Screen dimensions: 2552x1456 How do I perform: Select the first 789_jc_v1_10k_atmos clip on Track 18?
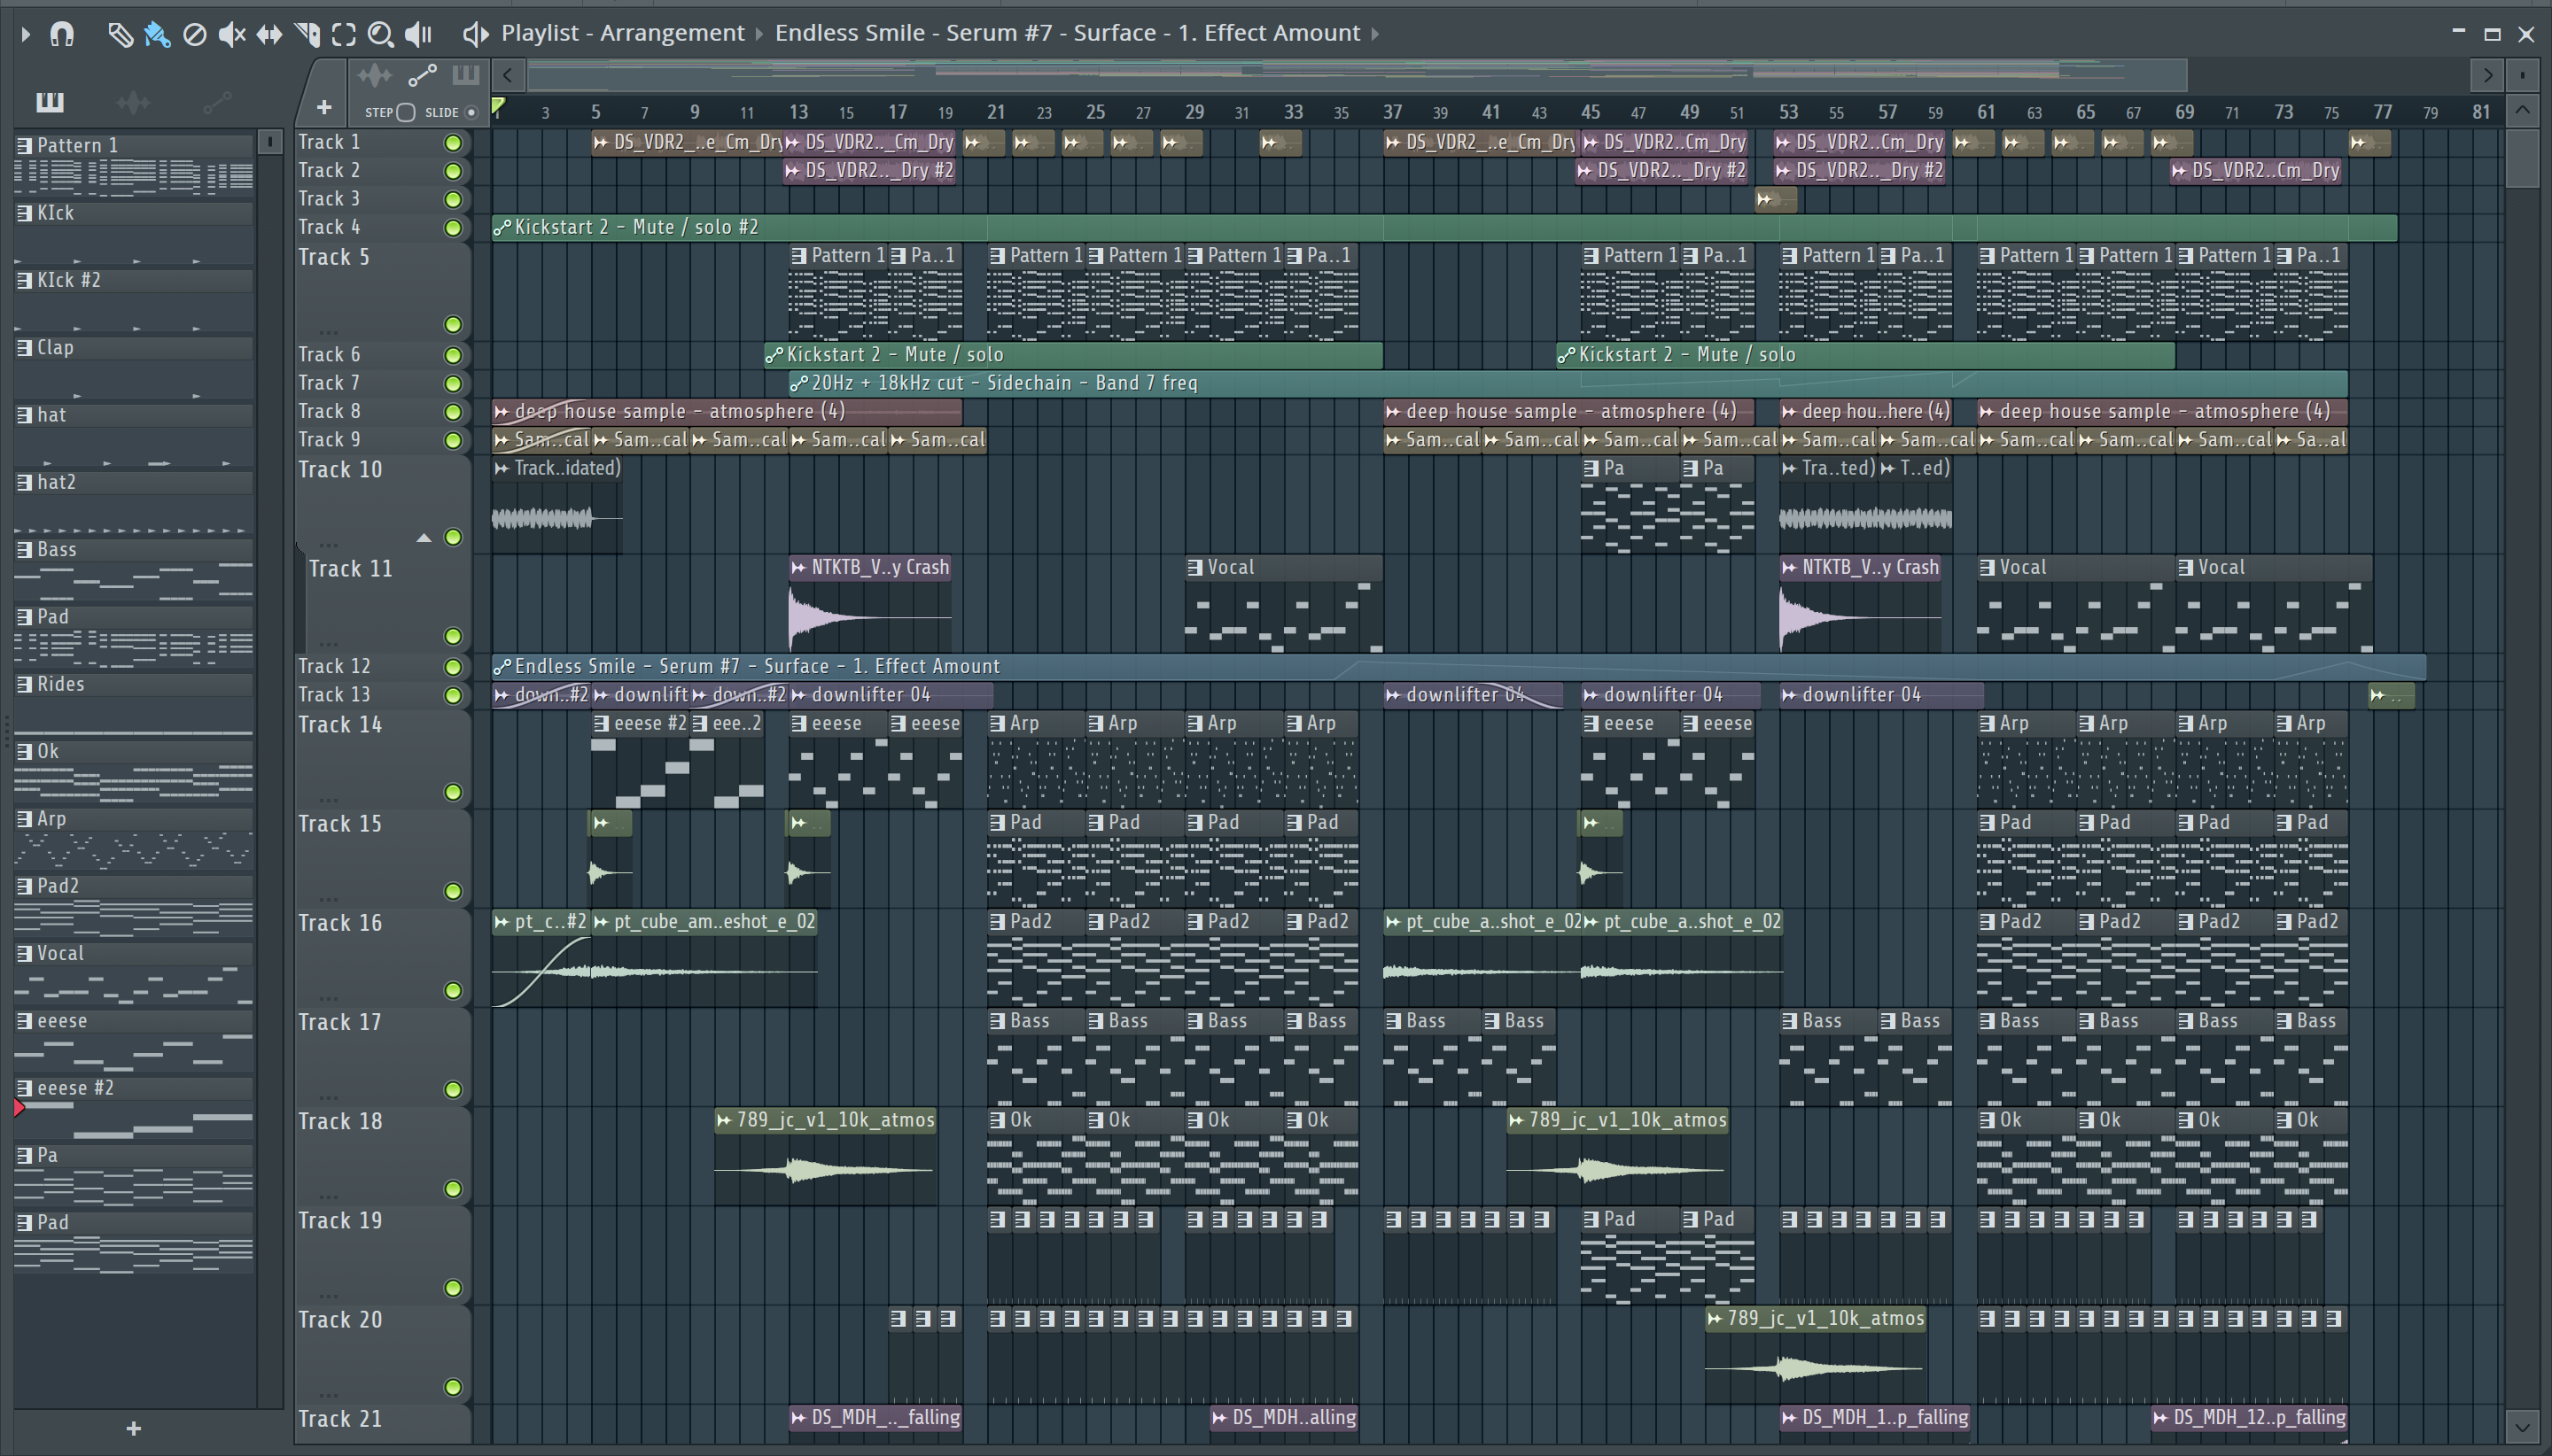tap(825, 1156)
